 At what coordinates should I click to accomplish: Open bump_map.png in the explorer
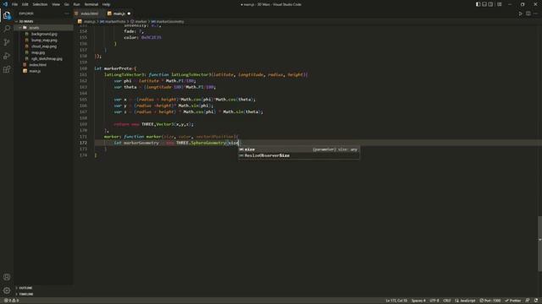point(44,40)
